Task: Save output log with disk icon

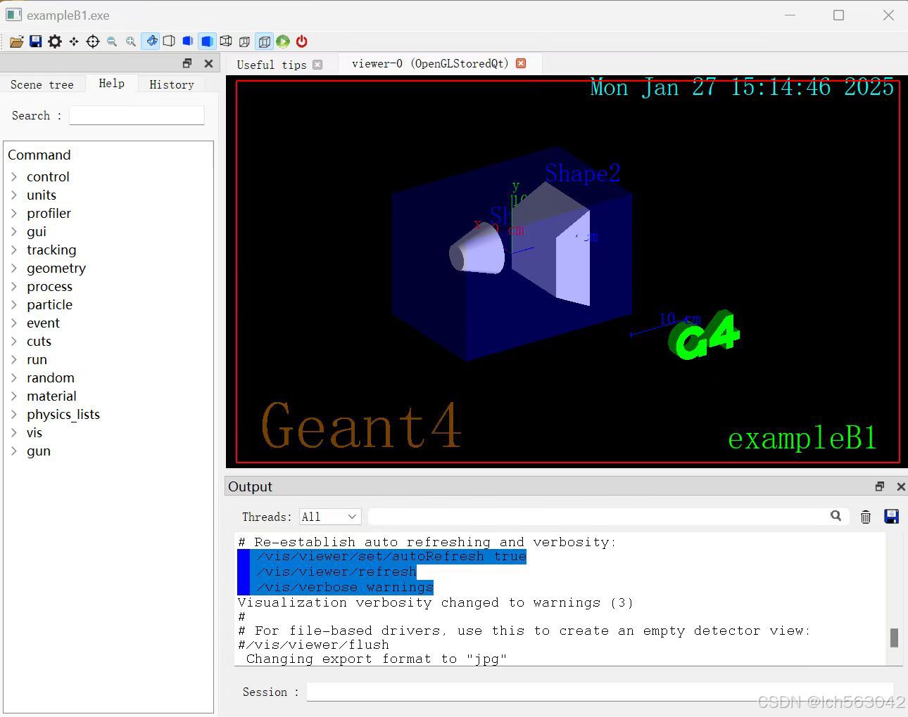Action: 891,517
